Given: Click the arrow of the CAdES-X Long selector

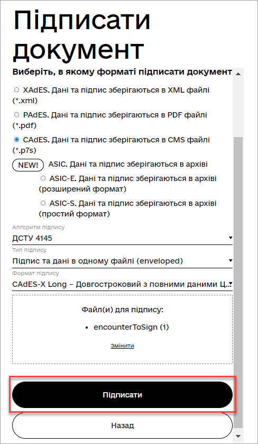Looking at the screenshot, I should (x=231, y=284).
